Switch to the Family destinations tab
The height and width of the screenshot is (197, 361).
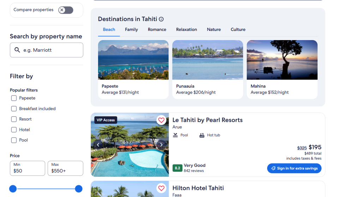pyautogui.click(x=131, y=30)
